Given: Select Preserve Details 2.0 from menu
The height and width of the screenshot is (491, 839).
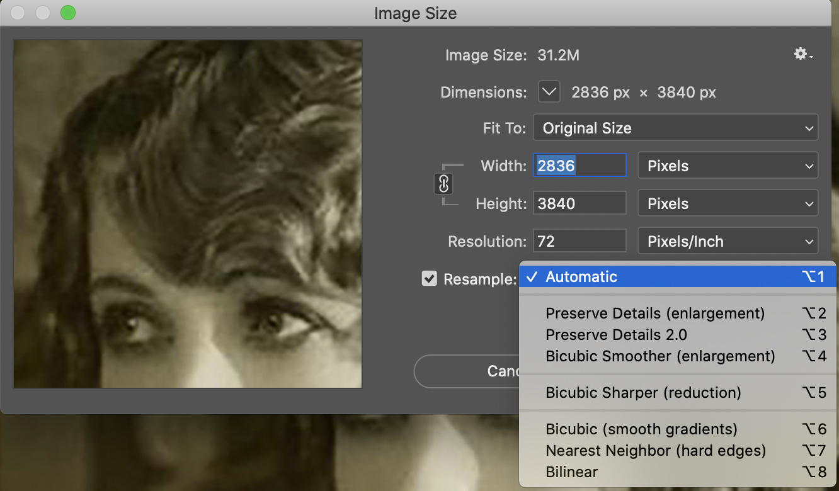Looking at the screenshot, I should click(x=616, y=335).
